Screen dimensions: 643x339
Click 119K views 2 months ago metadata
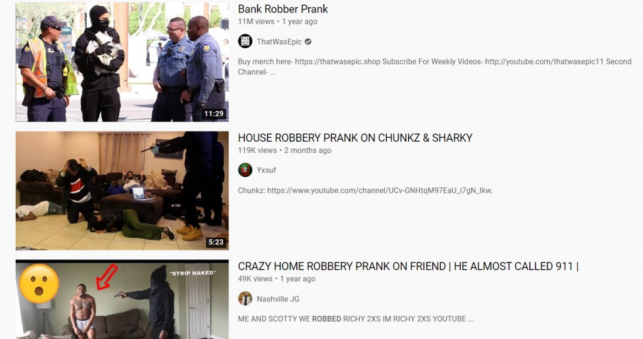click(284, 150)
